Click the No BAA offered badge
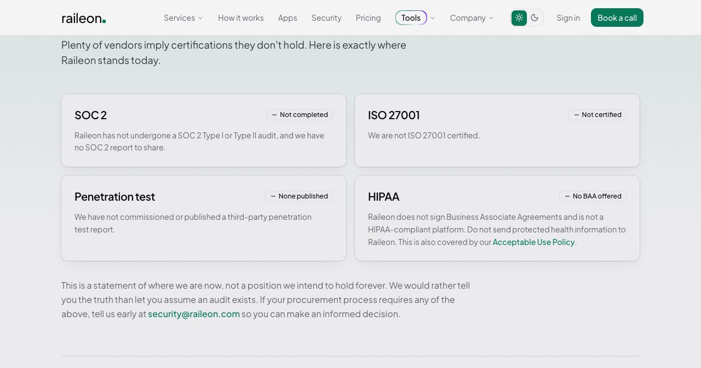 pyautogui.click(x=593, y=196)
